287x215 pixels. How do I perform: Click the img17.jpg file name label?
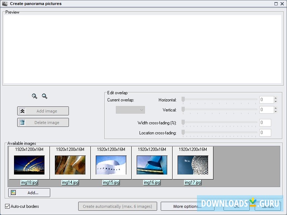(193, 182)
